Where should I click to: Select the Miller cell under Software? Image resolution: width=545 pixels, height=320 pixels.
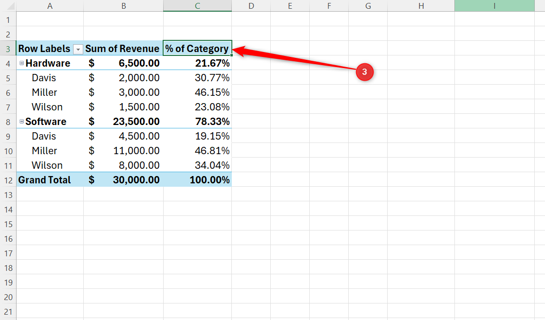tap(50, 151)
